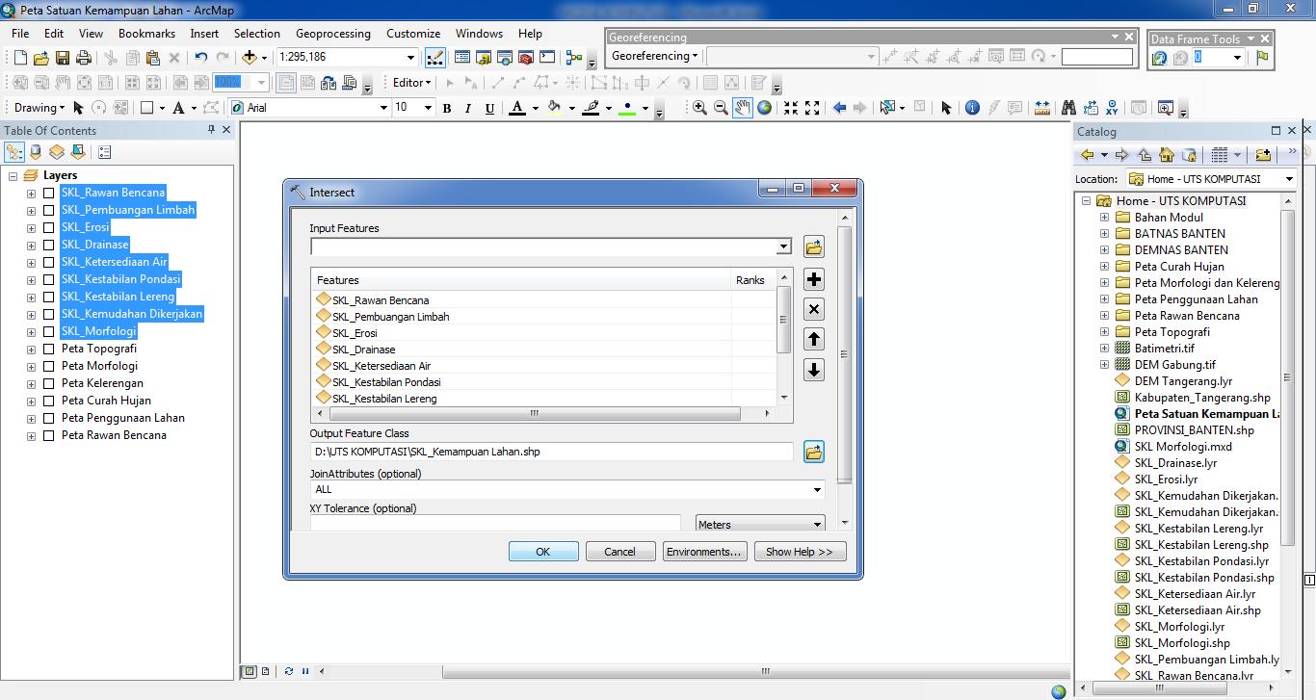1316x700 pixels.
Task: Turn on Peta Kelerengan layer checkbox
Action: 48,383
